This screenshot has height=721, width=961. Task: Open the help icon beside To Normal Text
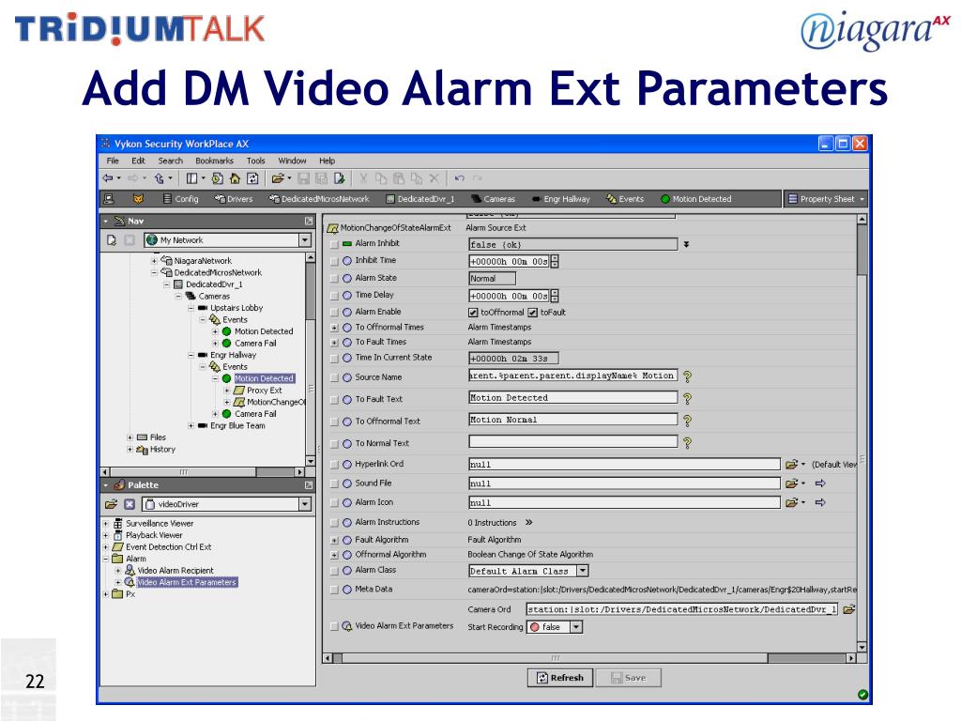point(688,443)
